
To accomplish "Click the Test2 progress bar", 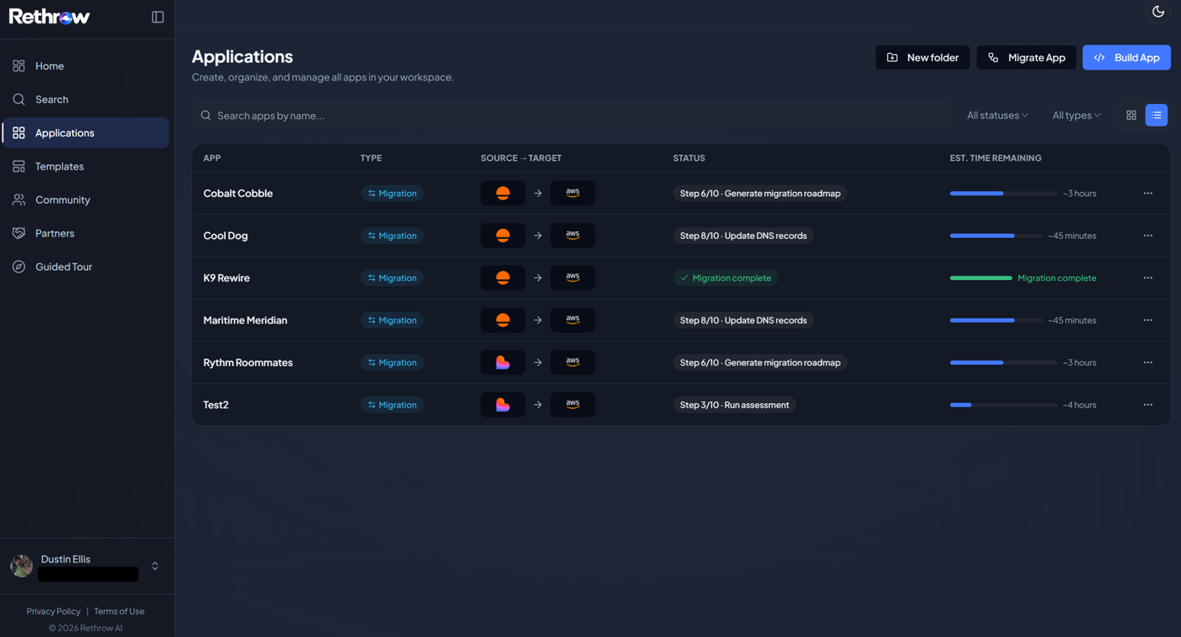I will click(x=1003, y=405).
